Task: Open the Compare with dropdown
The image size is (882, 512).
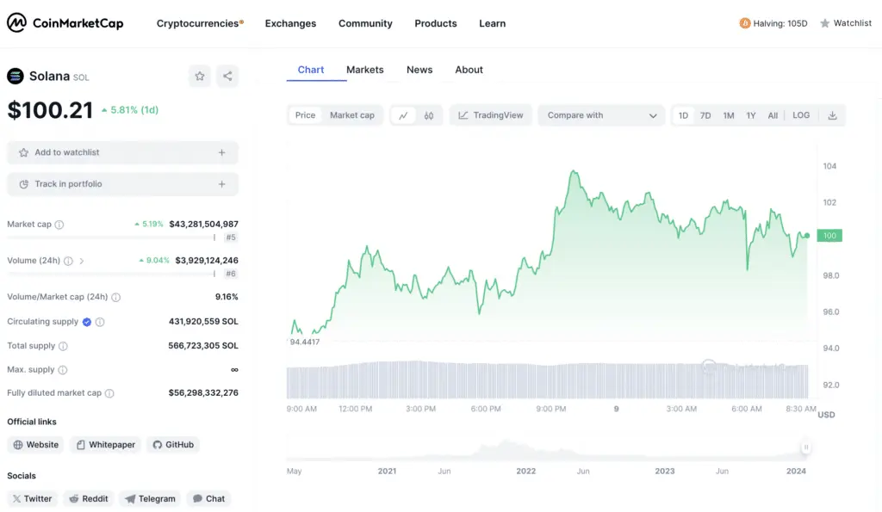Action: tap(600, 114)
